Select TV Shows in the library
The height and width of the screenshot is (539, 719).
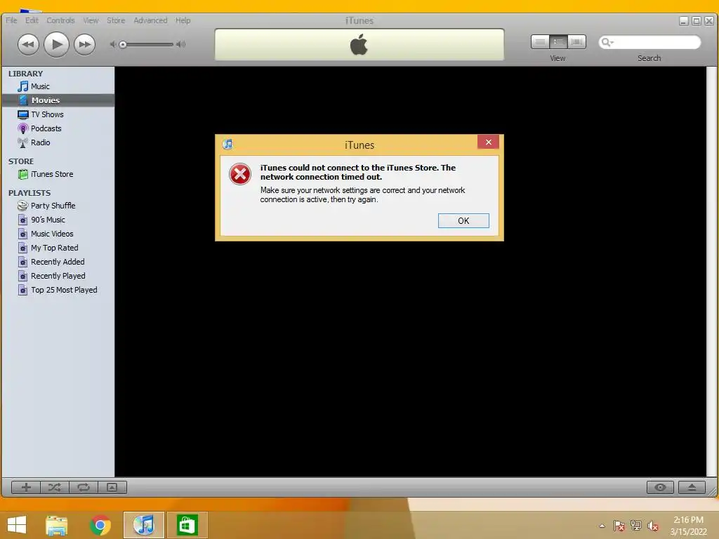point(58,114)
